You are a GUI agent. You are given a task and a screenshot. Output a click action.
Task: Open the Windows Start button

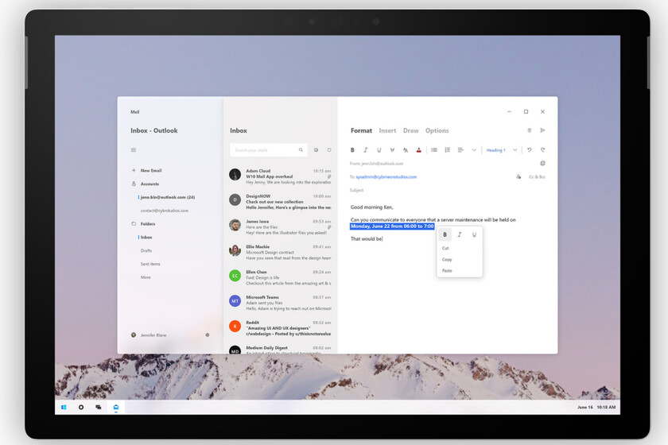coord(64,407)
